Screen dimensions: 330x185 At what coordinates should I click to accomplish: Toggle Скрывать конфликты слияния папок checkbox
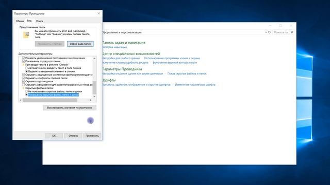coord(23,78)
